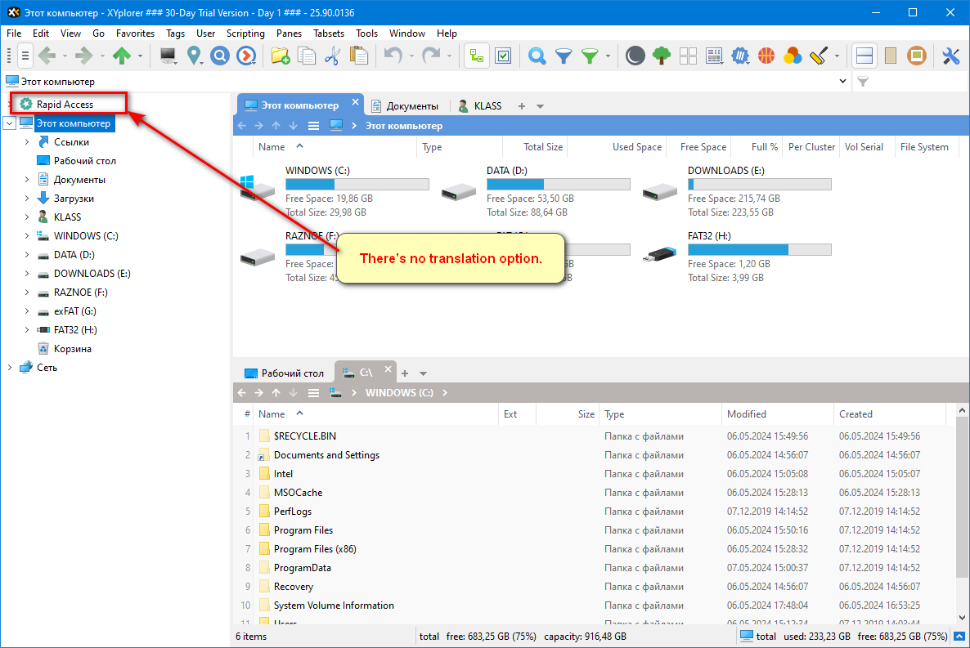Open Find Files magnifier icon
Image resolution: width=970 pixels, height=648 pixels.
click(537, 56)
